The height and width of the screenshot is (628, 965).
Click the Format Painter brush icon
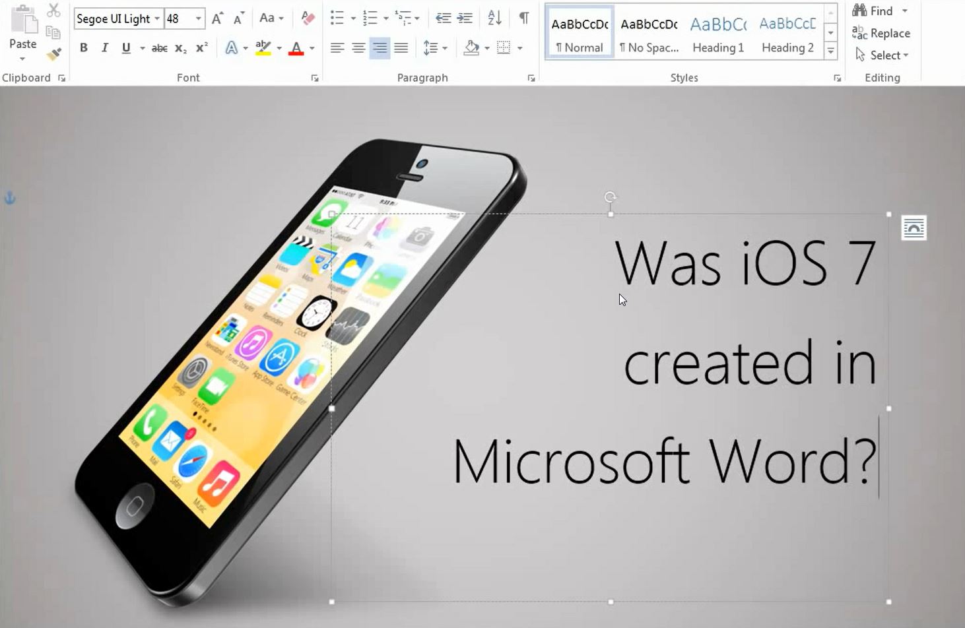[x=54, y=54]
